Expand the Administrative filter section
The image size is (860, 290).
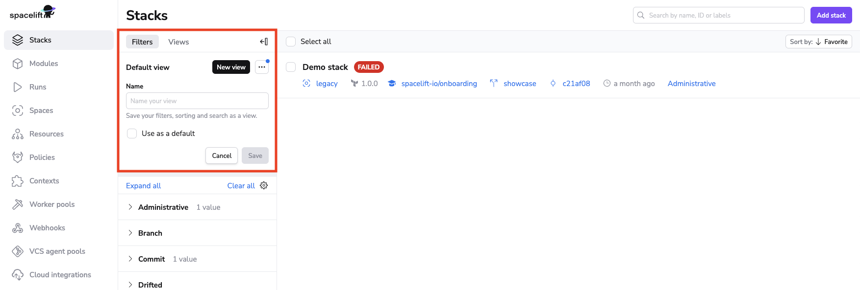(163, 207)
